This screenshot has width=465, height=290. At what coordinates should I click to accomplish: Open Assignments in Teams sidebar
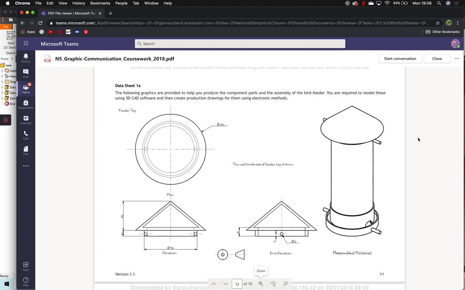pos(26,104)
